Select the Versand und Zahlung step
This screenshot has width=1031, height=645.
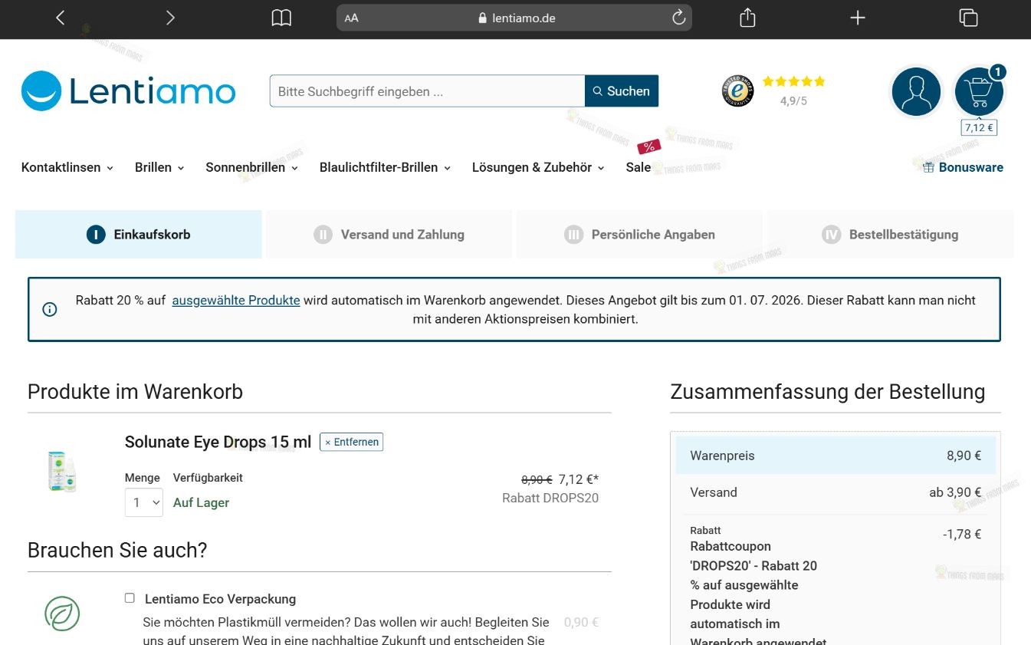coord(389,235)
